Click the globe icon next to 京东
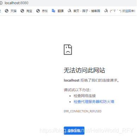The height and width of the screenshot is (137, 137). [38, 11]
